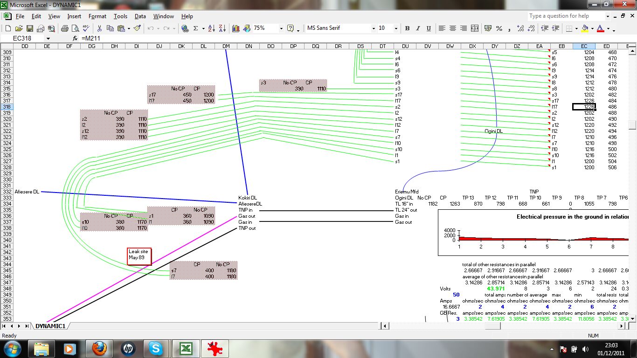Image resolution: width=637 pixels, height=358 pixels.
Task: Click the Save icon in the toolbar
Action: click(29, 28)
